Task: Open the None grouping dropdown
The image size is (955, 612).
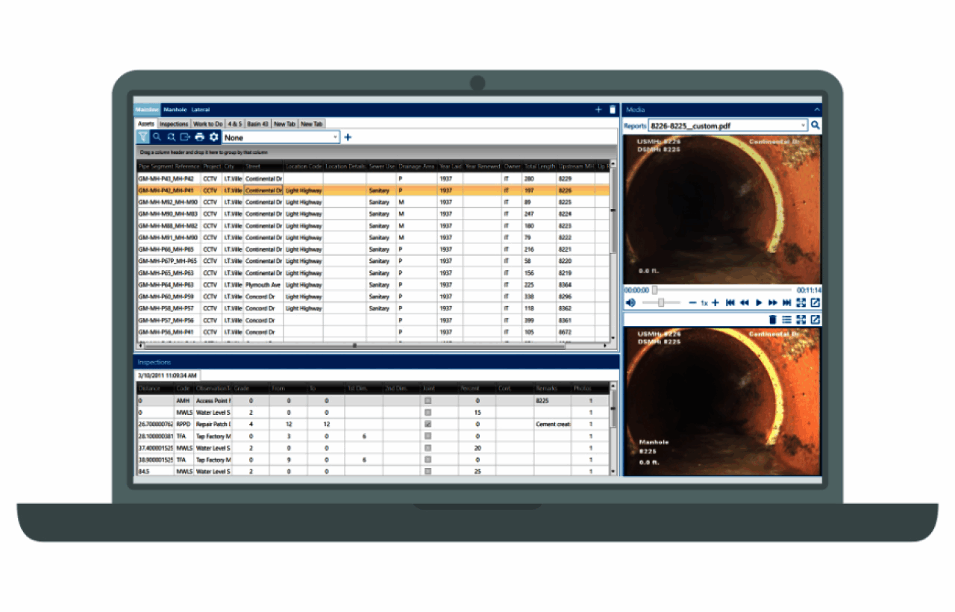Action: click(281, 137)
